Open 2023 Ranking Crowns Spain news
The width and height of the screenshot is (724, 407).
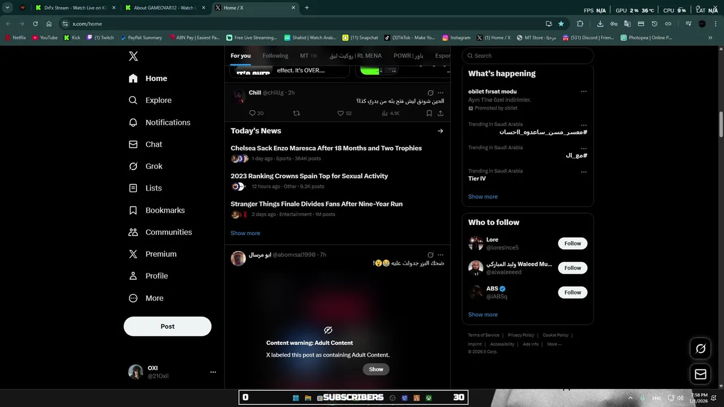tap(309, 176)
